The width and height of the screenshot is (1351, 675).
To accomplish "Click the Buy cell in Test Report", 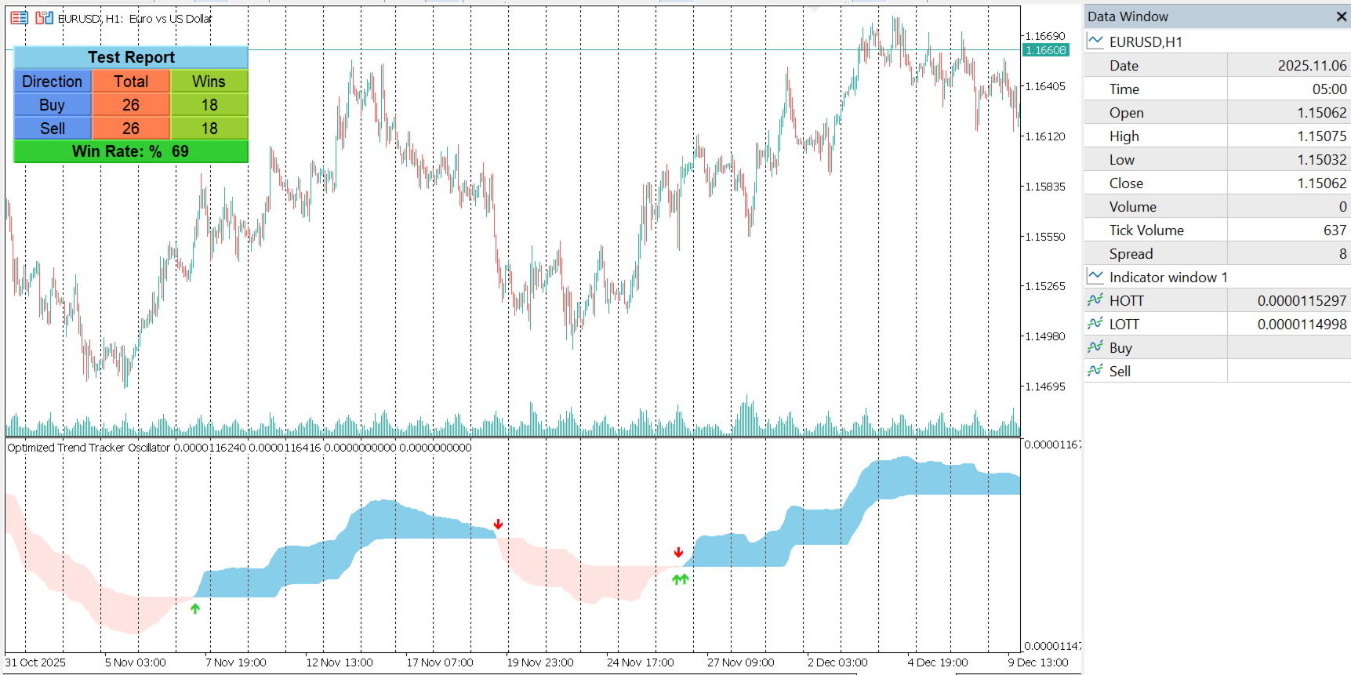I will tap(53, 105).
